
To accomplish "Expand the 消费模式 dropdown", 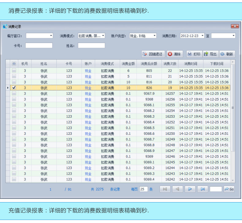I will (x=91, y=36).
